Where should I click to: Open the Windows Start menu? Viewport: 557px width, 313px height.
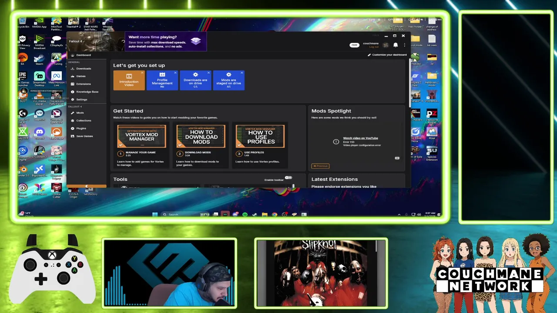155,214
